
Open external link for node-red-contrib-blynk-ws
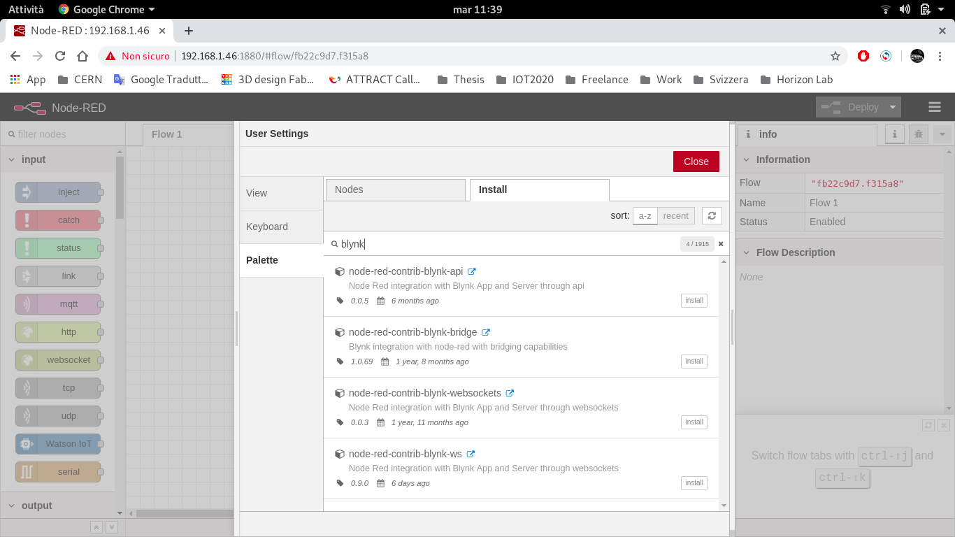[x=471, y=454]
